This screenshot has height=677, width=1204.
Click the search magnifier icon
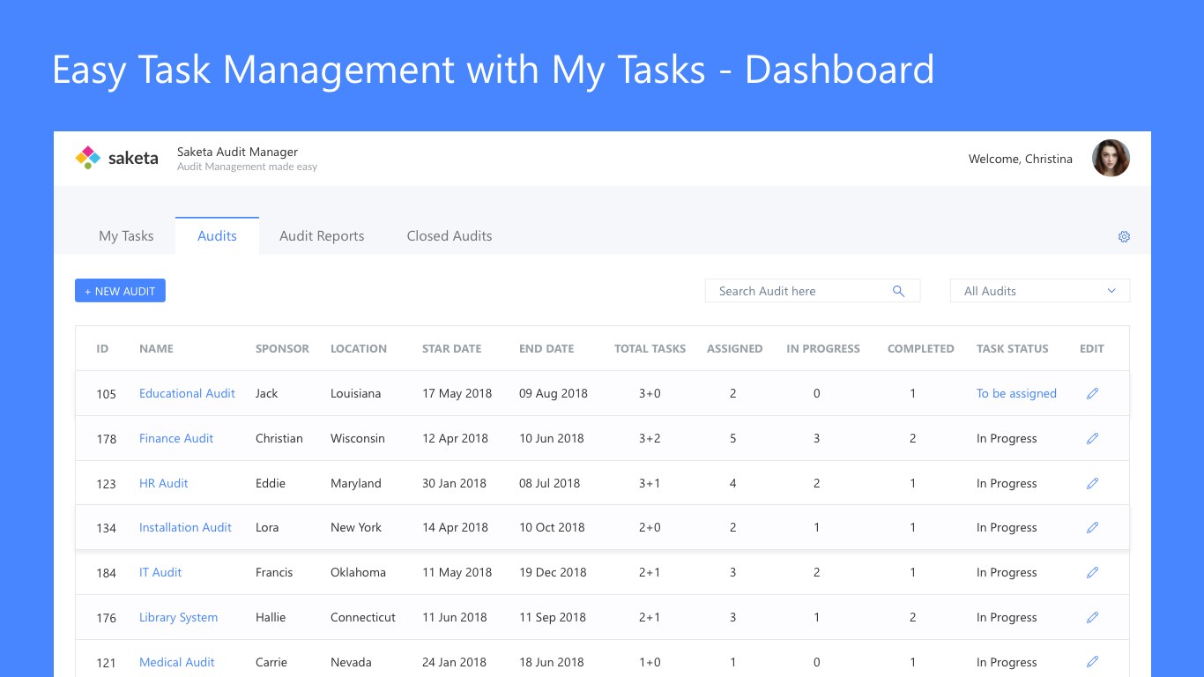coord(898,291)
